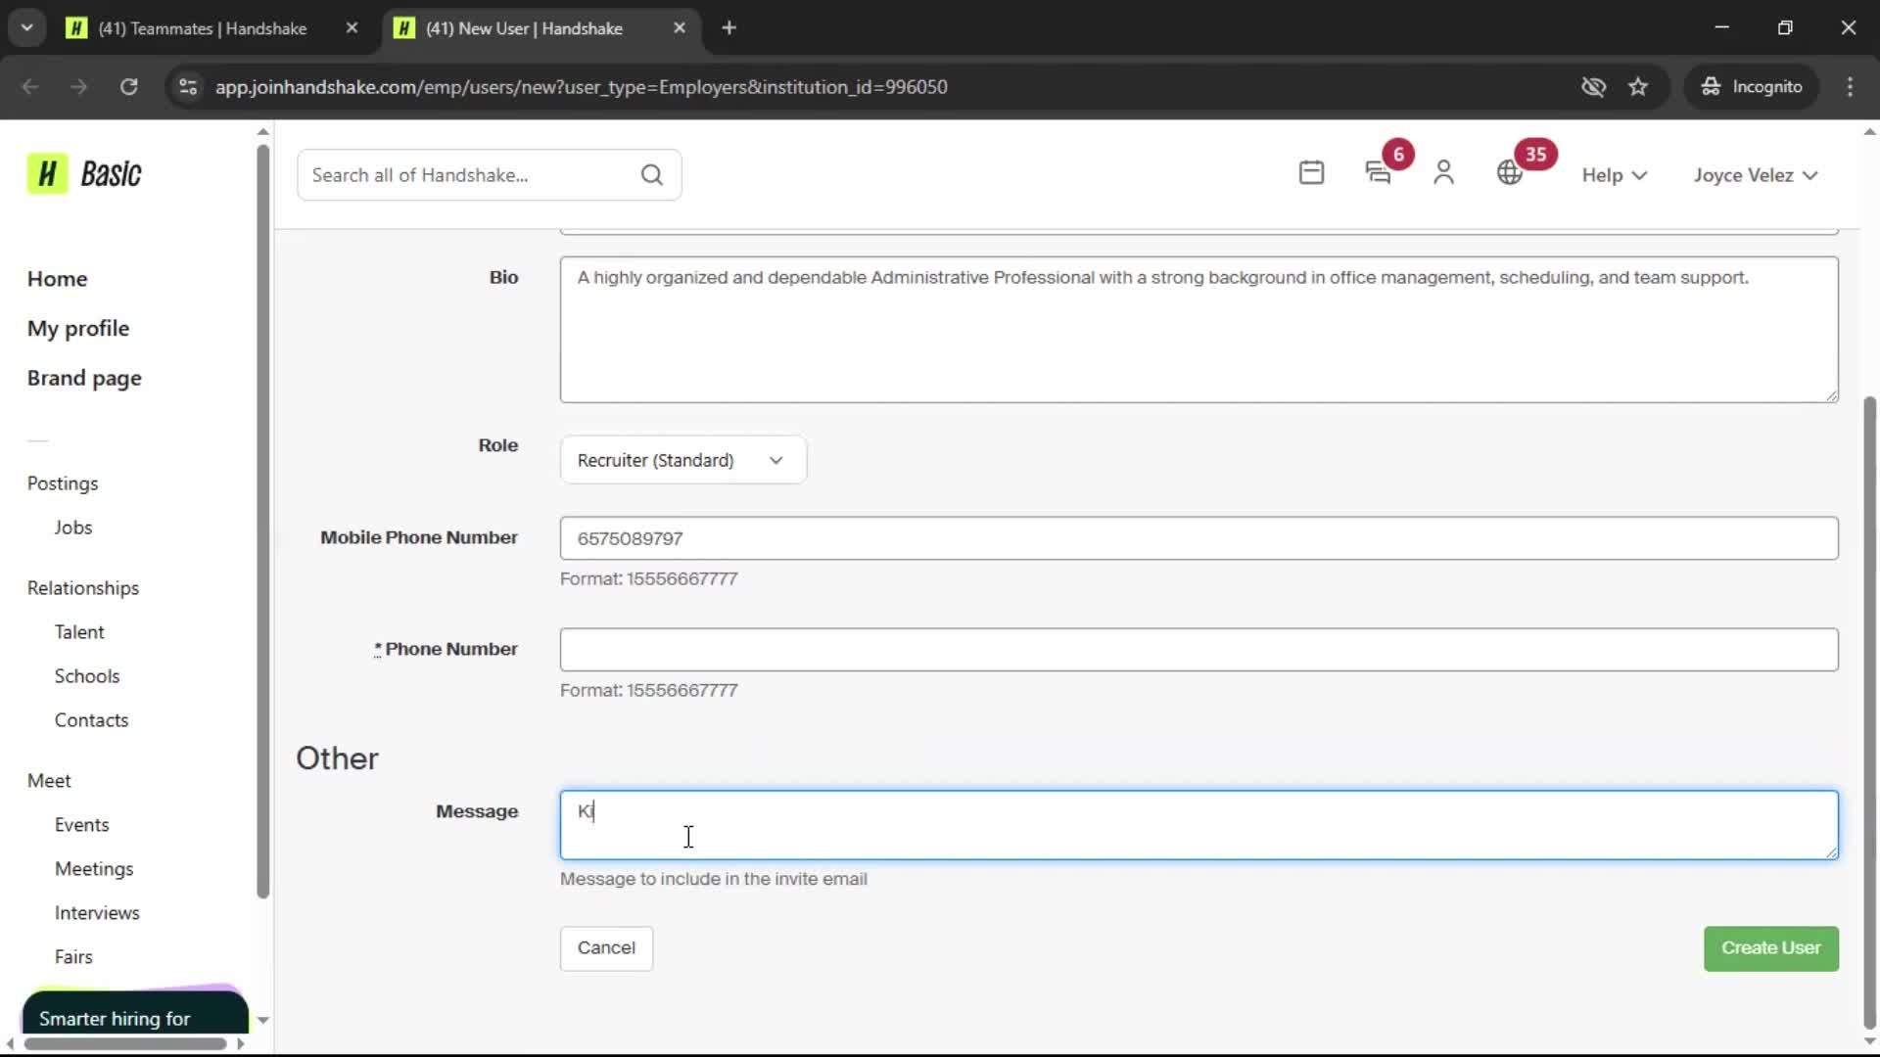Click the third-party cookies blocked eye icon
This screenshot has width=1880, height=1057.
(x=1593, y=87)
